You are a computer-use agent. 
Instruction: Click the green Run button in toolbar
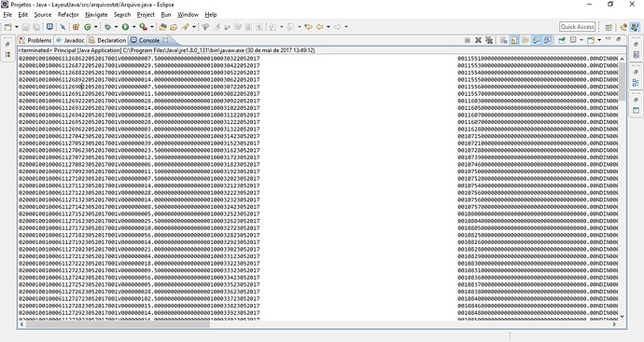[125, 27]
